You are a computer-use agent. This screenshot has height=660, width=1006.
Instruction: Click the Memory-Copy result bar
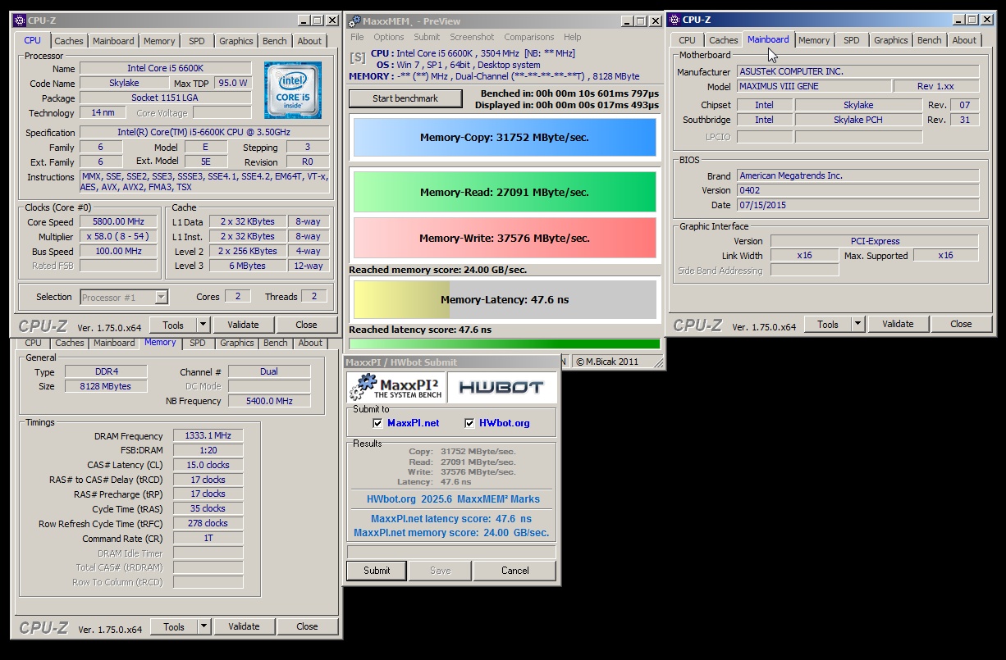505,138
